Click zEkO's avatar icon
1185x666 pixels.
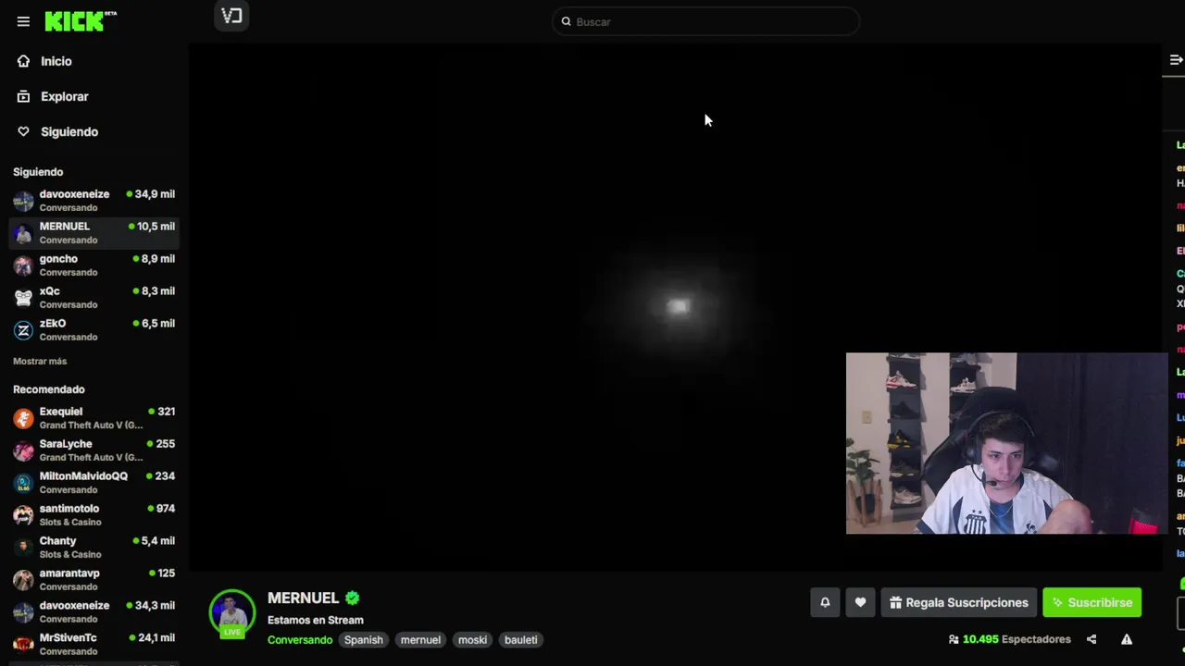23,330
